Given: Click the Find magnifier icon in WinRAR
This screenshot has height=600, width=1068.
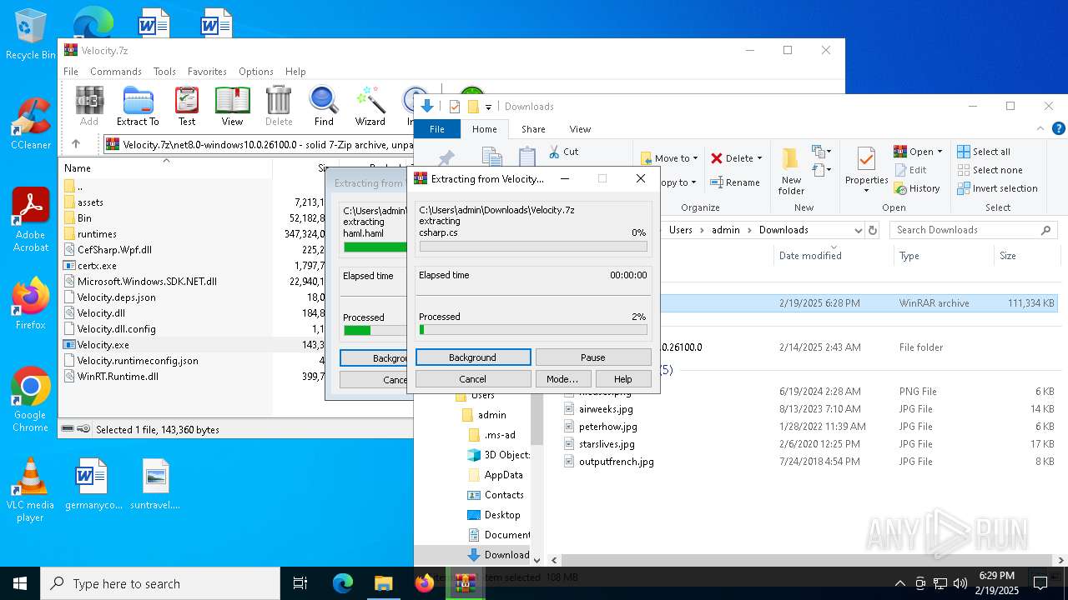Looking at the screenshot, I should (324, 106).
